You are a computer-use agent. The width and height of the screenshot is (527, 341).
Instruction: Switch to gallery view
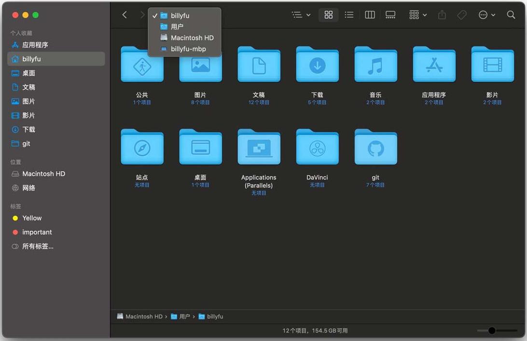pos(390,15)
